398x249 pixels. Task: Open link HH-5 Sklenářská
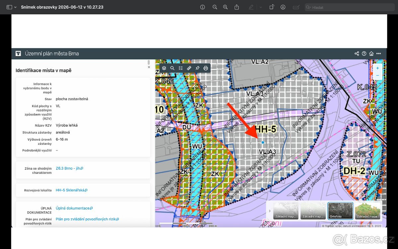pyautogui.click(x=72, y=190)
